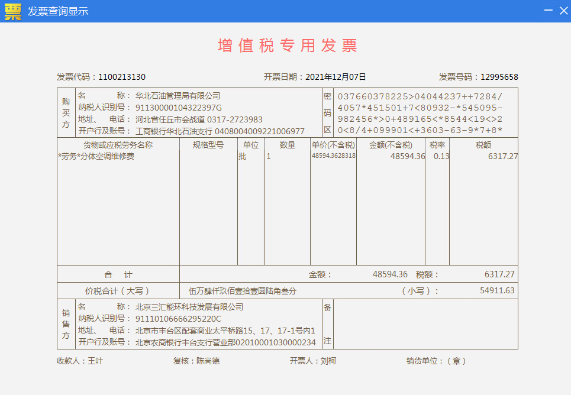571x395 pixels.
Task: Click the tax rate value 0.13
Action: point(441,157)
